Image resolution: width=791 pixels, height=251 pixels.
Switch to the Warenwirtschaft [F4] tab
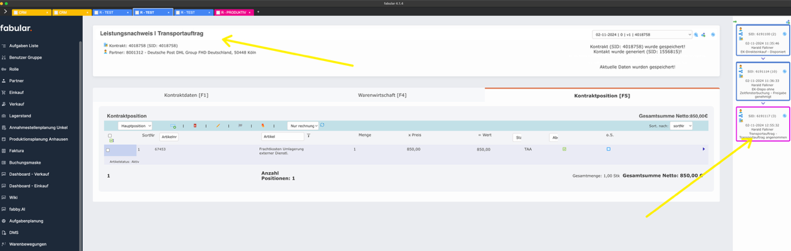pyautogui.click(x=382, y=95)
